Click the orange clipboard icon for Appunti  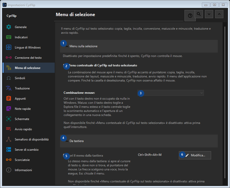pos(9,99)
